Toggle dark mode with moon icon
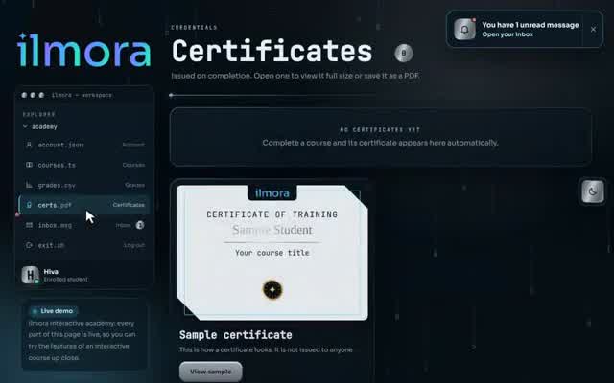The image size is (614, 383). pyautogui.click(x=593, y=191)
